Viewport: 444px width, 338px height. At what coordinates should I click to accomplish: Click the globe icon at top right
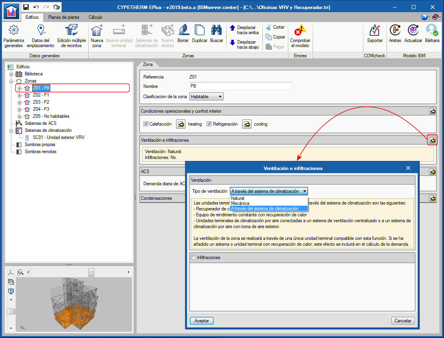click(424, 17)
